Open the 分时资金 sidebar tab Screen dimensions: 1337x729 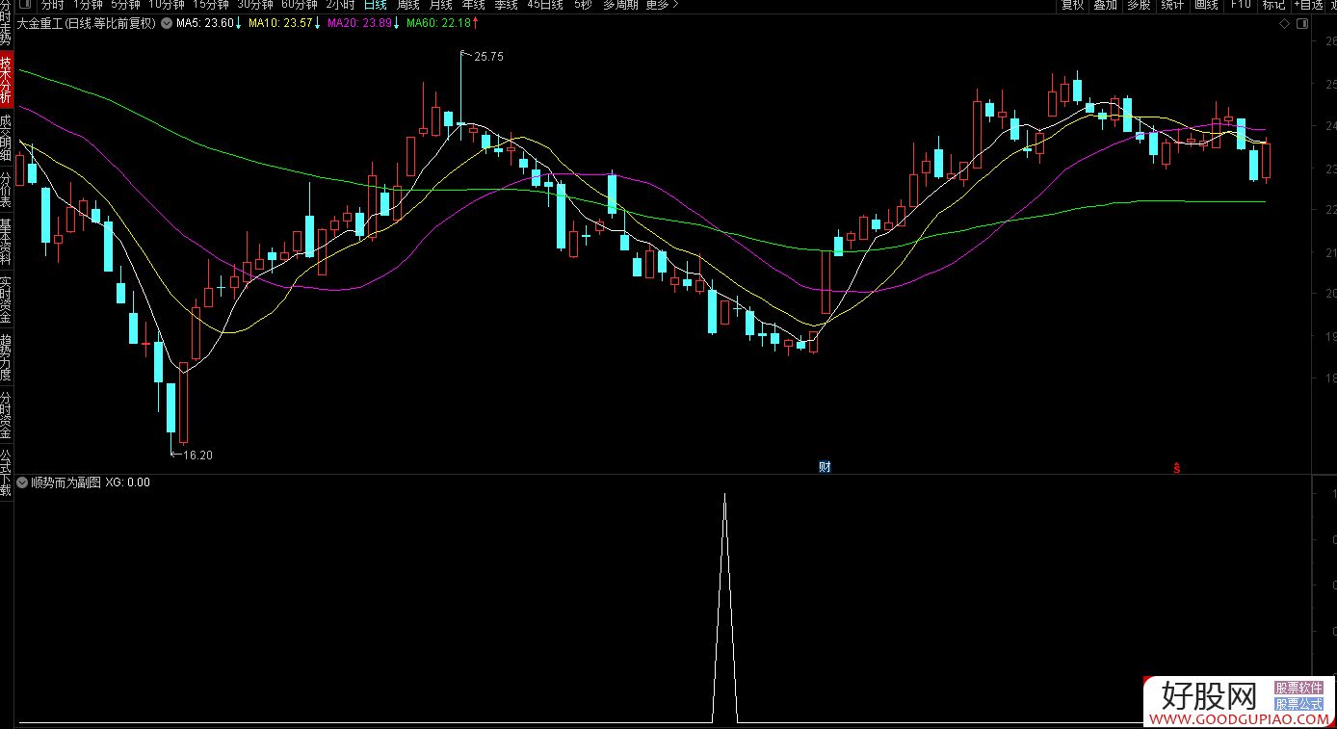coord(6,415)
